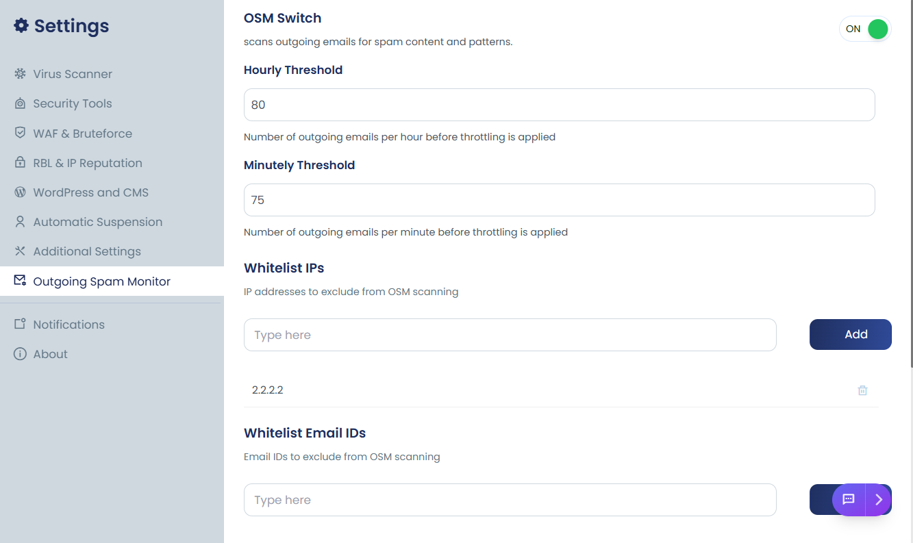Open the purple chat widget icon
The width and height of the screenshot is (913, 543).
[849, 500]
